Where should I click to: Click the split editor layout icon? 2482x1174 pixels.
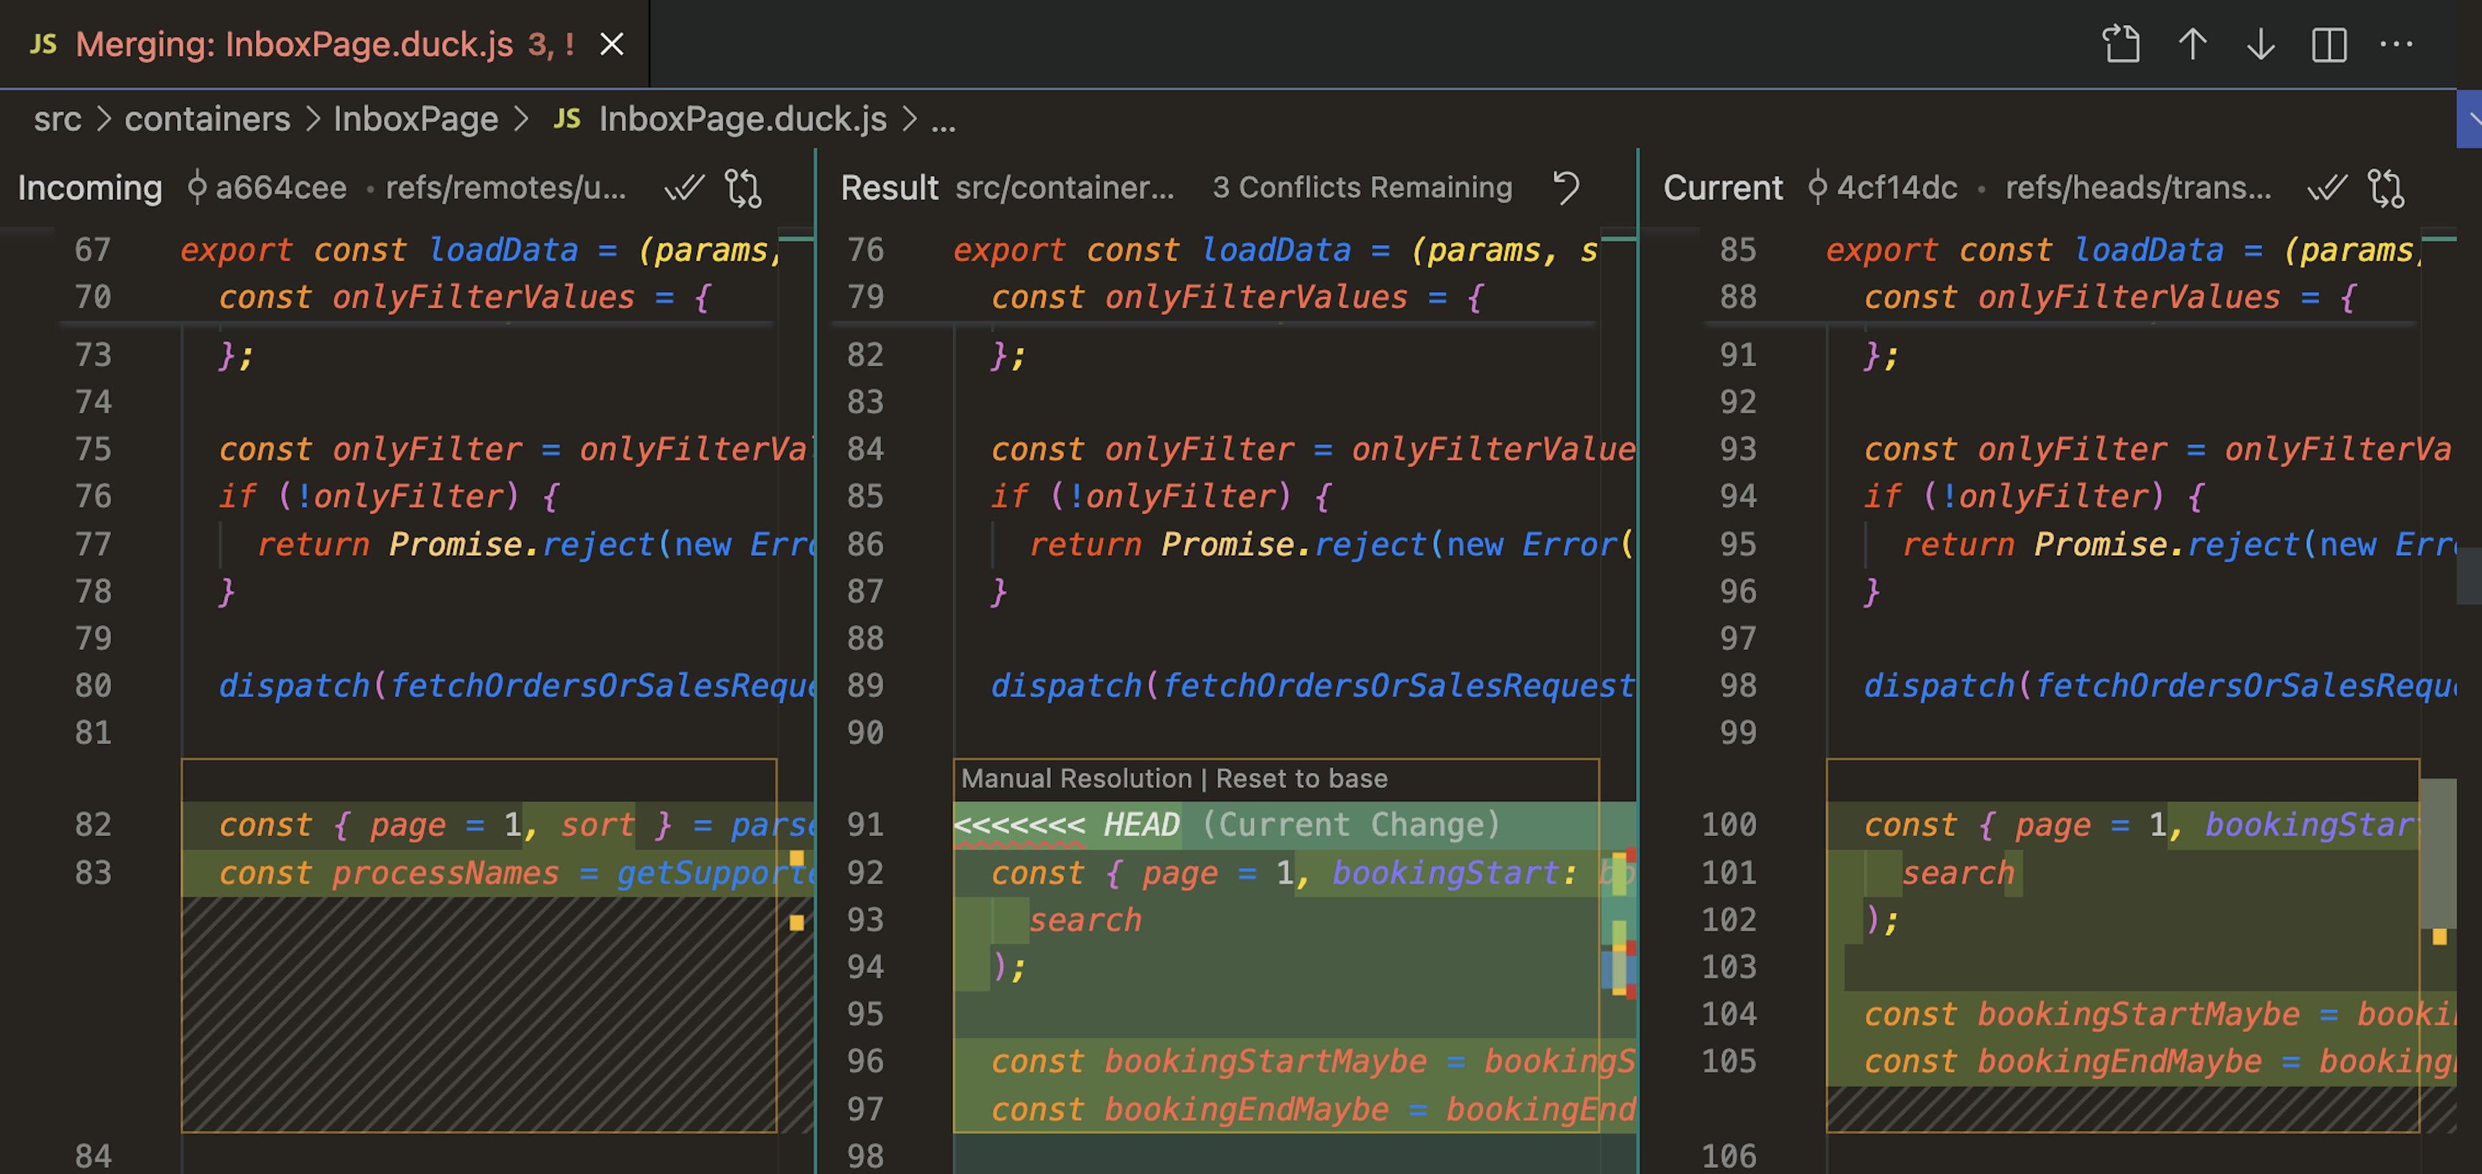(x=2329, y=45)
